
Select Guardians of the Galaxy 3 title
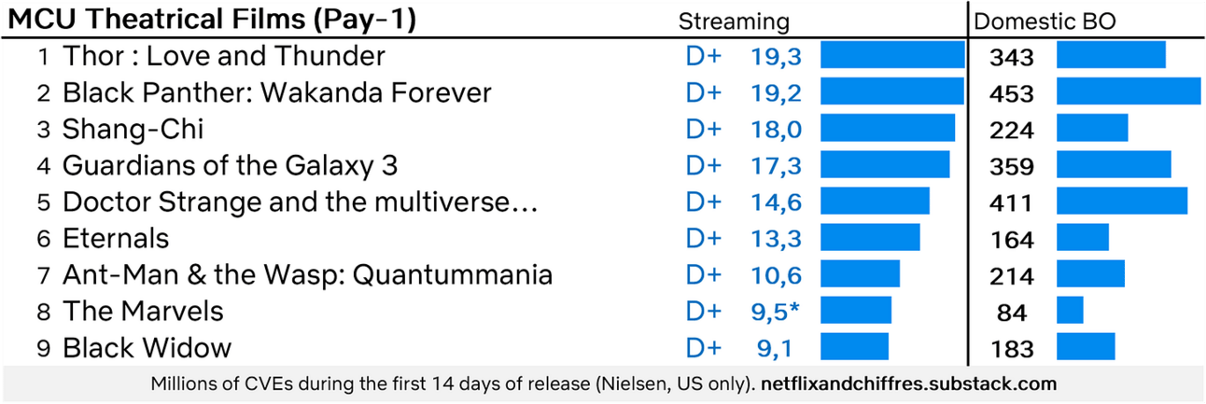(231, 165)
